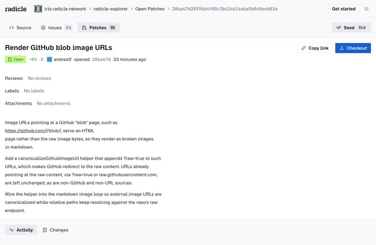This screenshot has height=245, width=376.
Task: Click the Changes diff icon
Action: pos(45,230)
